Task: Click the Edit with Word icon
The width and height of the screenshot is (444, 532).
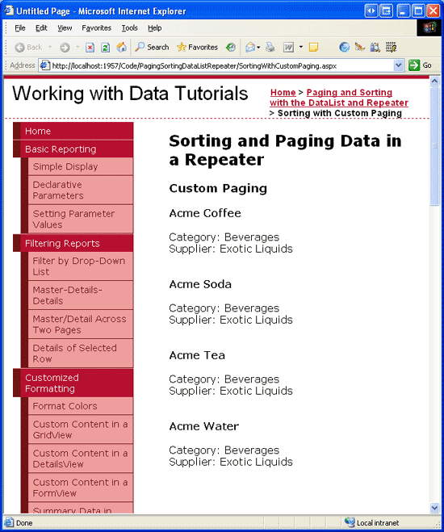Action: (x=288, y=47)
